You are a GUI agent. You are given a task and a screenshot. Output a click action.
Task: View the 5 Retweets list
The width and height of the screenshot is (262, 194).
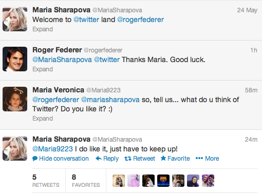click(x=46, y=181)
